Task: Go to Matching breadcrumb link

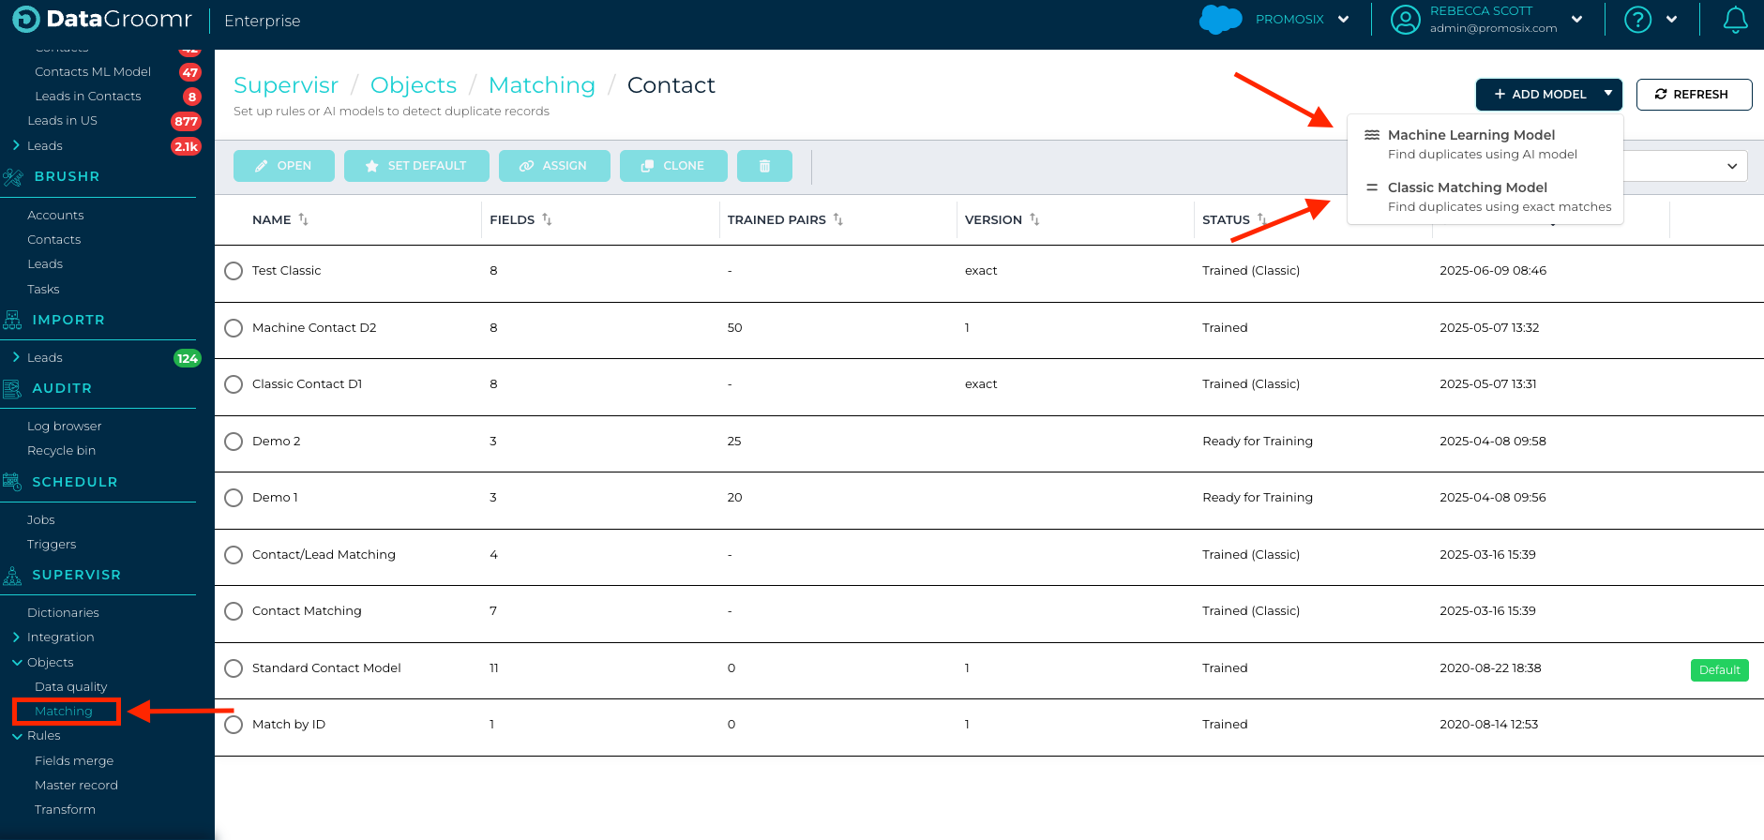Action: [542, 85]
